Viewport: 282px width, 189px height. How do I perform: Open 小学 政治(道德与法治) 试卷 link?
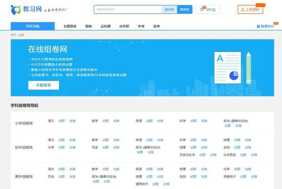click(x=238, y=125)
